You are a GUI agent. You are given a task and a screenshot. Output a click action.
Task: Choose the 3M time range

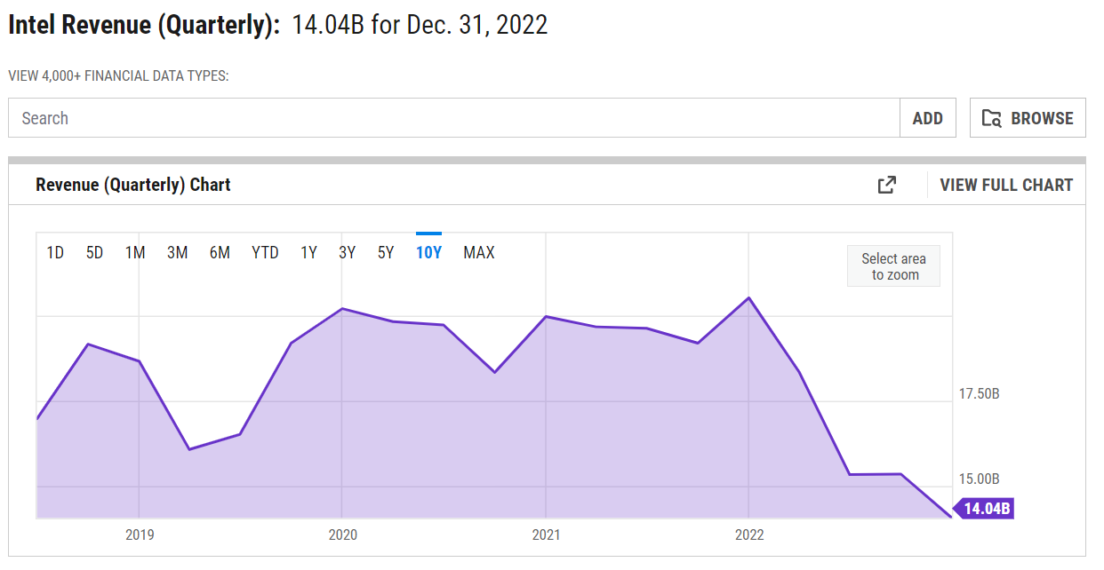click(x=177, y=253)
